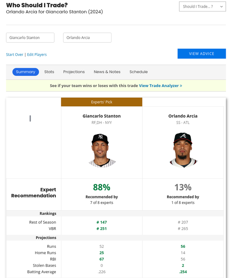Viewport: 232px width, 278px height.
Task: Click the Giancarlo Stanton name heading
Action: point(101,116)
